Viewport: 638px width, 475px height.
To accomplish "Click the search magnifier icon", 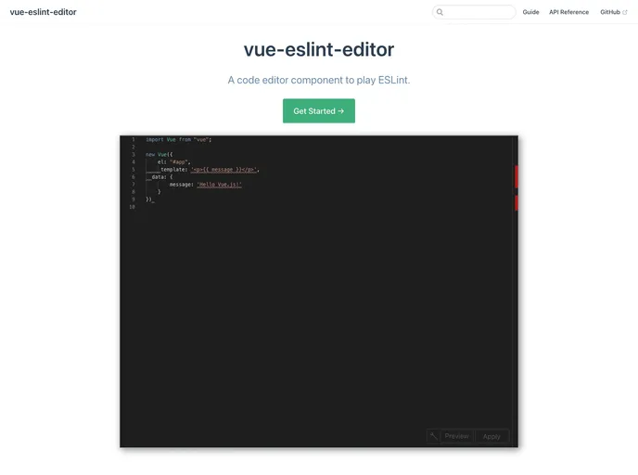I will [x=440, y=12].
